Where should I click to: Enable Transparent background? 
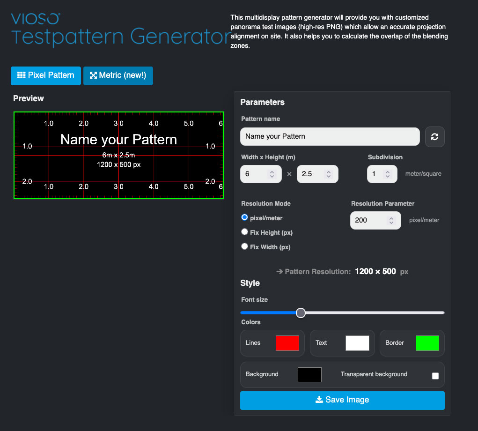pyautogui.click(x=435, y=375)
